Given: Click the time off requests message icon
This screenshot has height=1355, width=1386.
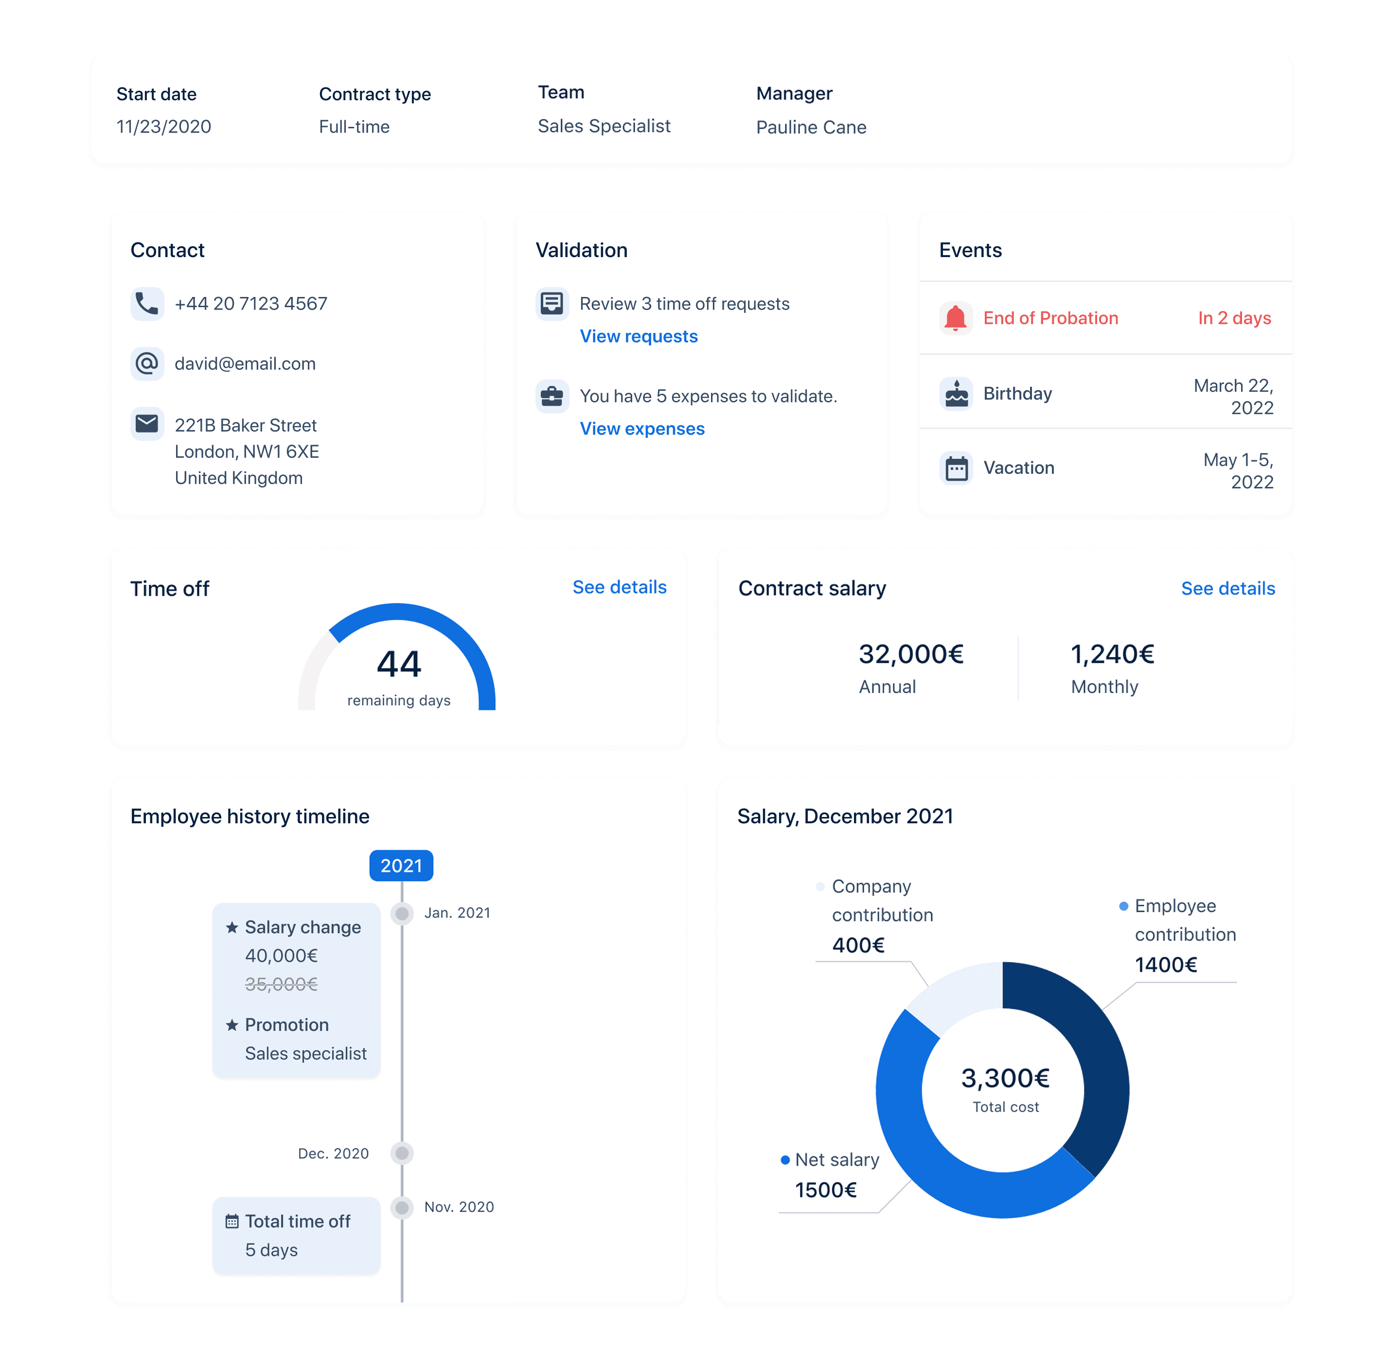Looking at the screenshot, I should click(551, 304).
